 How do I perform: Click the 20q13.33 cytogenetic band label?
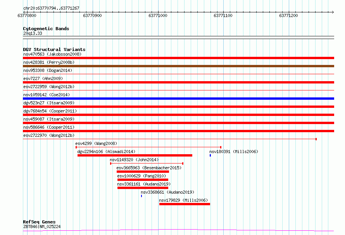pyautogui.click(x=33, y=33)
